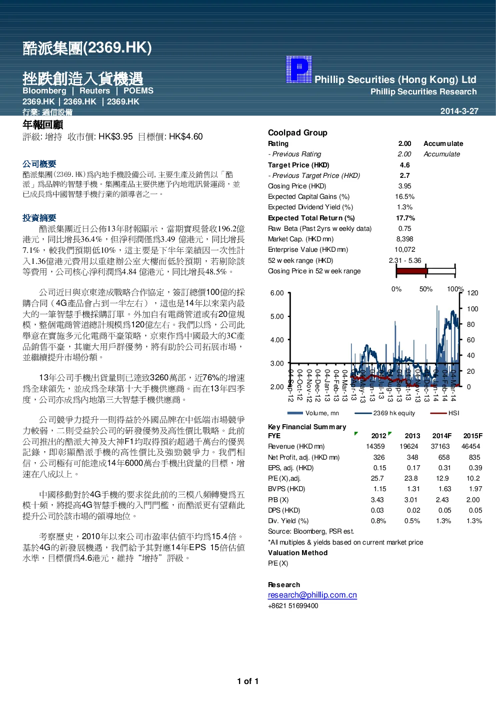Click the 行業: 通信設備 industry line

pos(47,112)
